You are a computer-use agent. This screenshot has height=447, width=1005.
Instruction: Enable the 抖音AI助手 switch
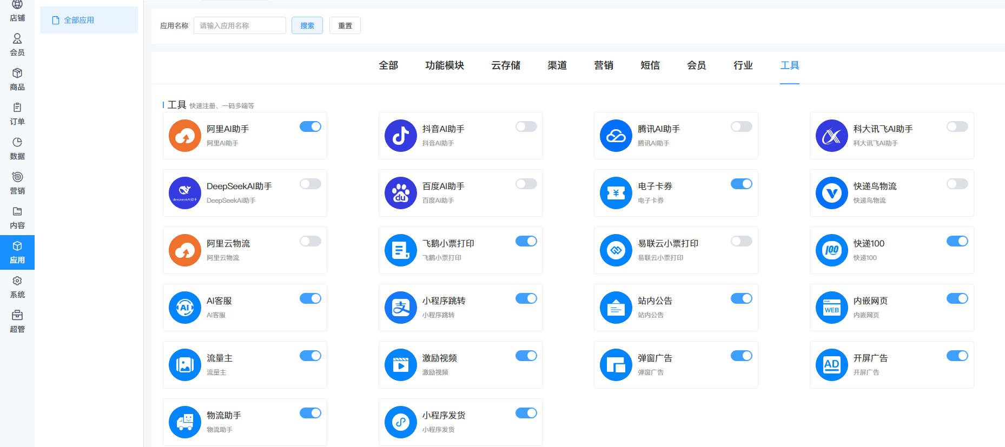tap(526, 126)
